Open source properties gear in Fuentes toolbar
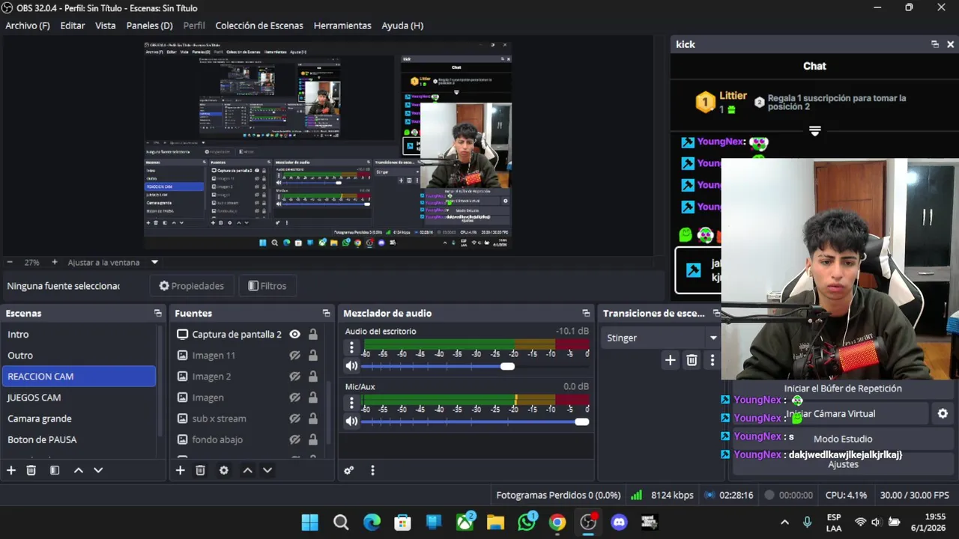Screen dimensions: 959x539 pos(223,470)
